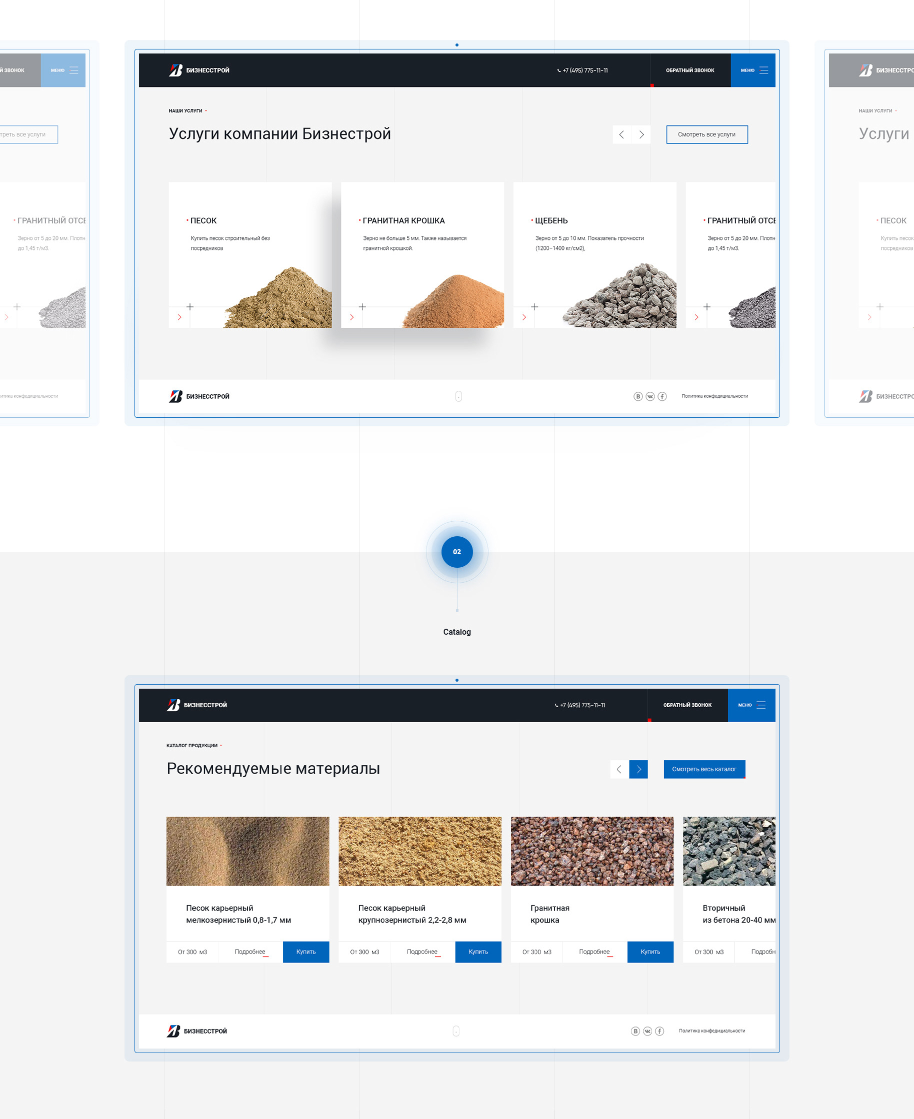
Task: Expand the plus icon on the ПЕСОК card
Action: click(190, 307)
